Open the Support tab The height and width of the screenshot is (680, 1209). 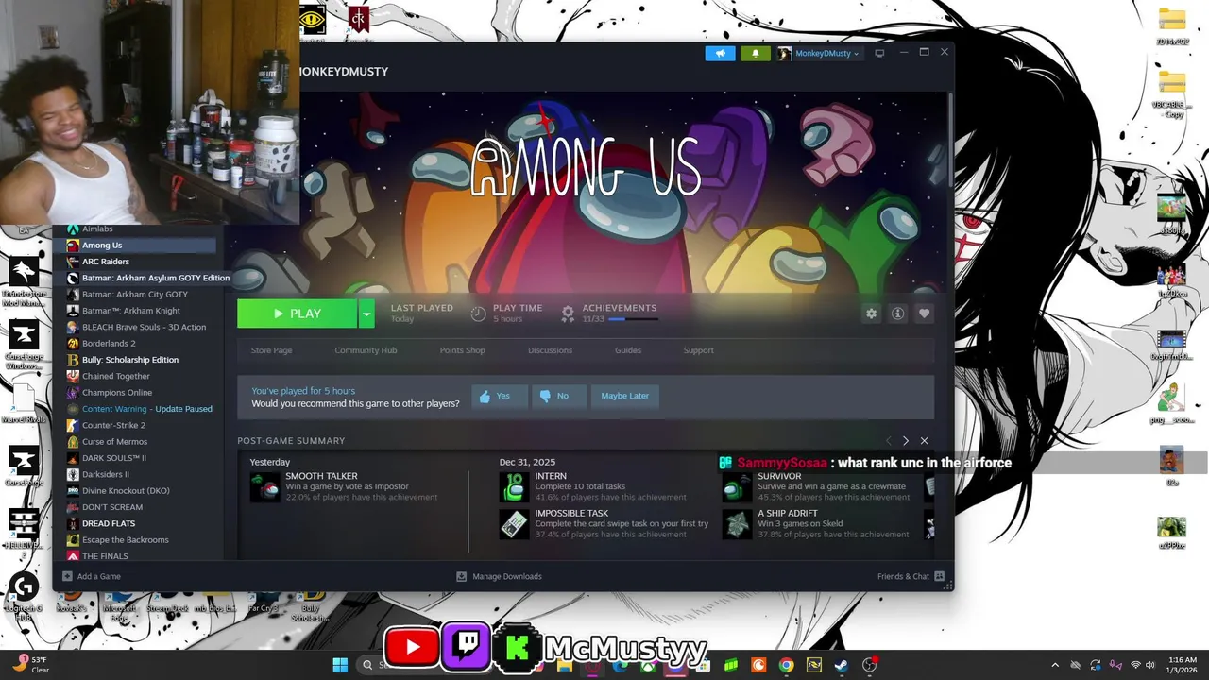point(698,350)
